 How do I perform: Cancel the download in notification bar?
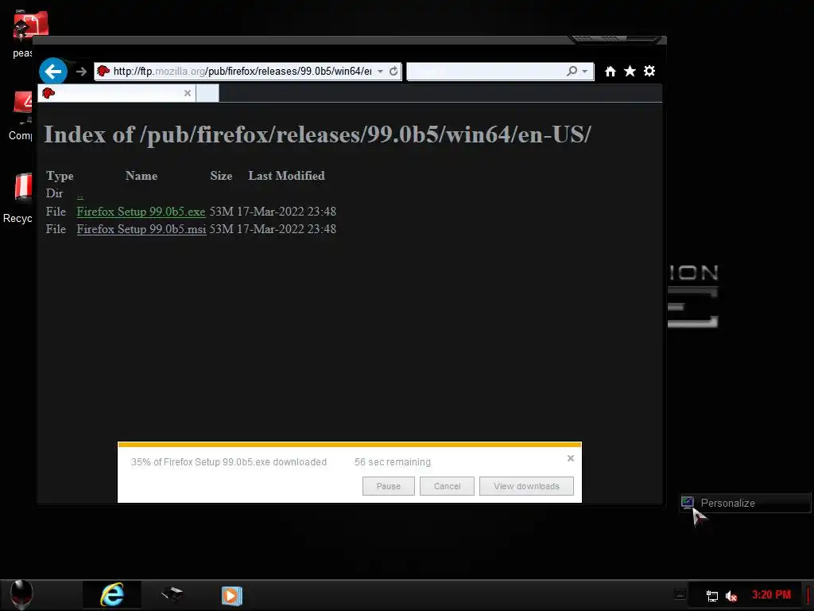[447, 486]
